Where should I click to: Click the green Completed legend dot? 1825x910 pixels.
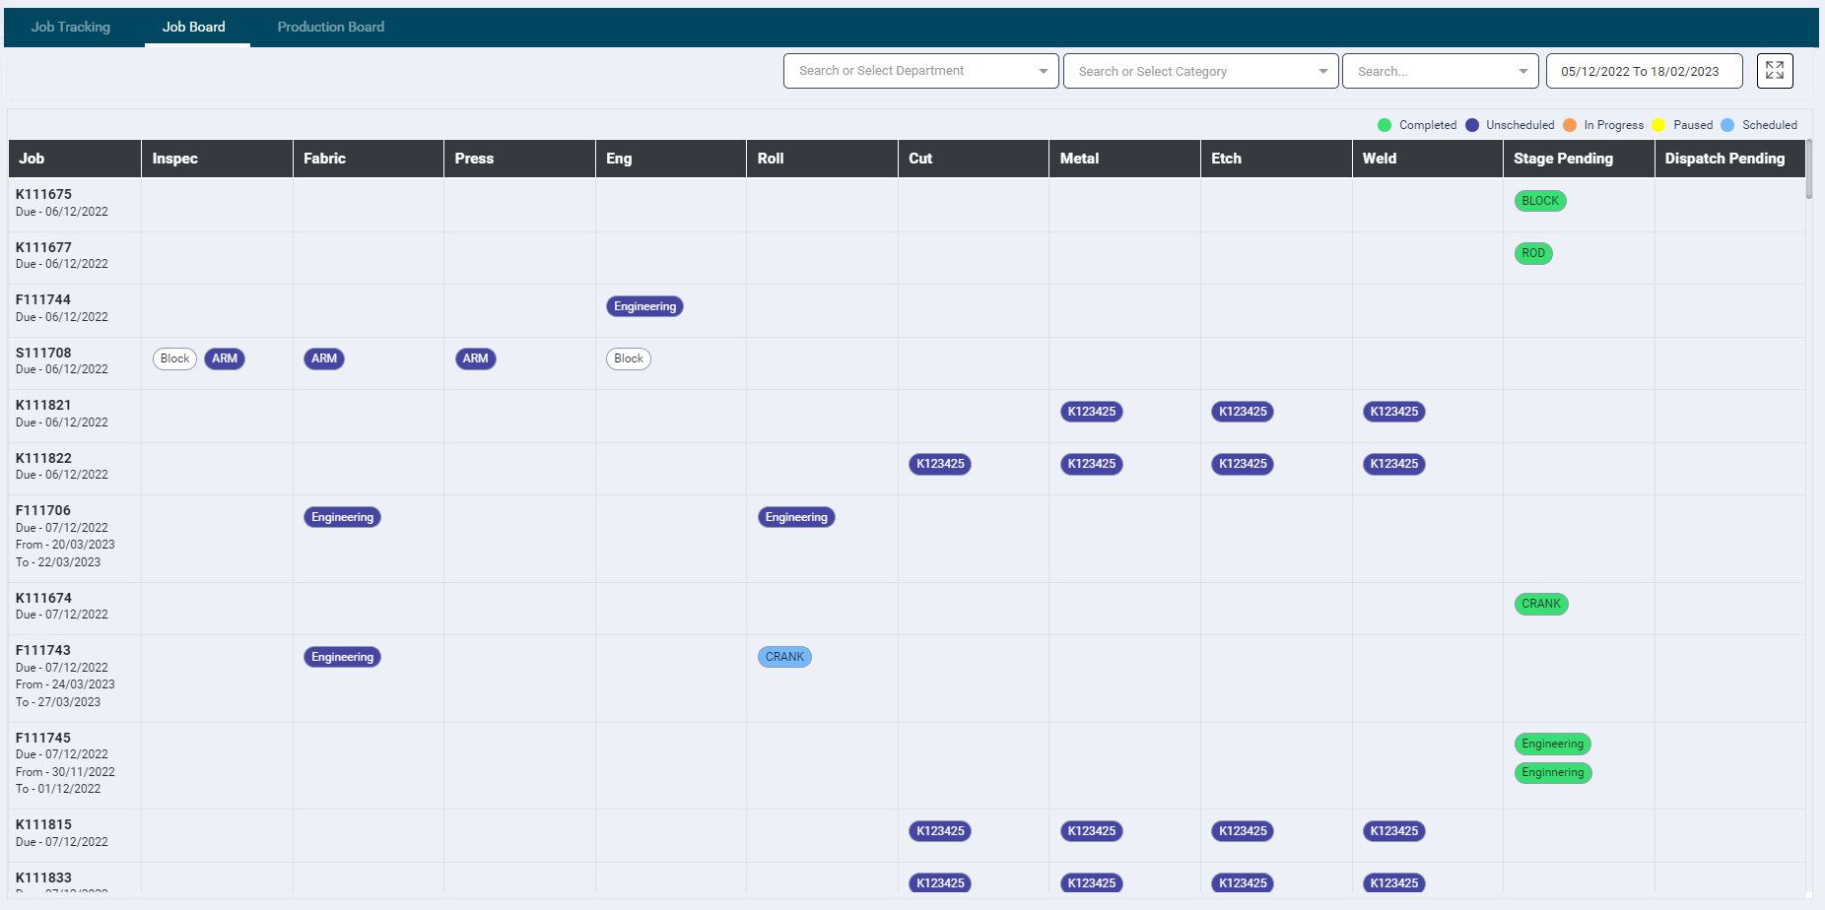click(x=1385, y=125)
